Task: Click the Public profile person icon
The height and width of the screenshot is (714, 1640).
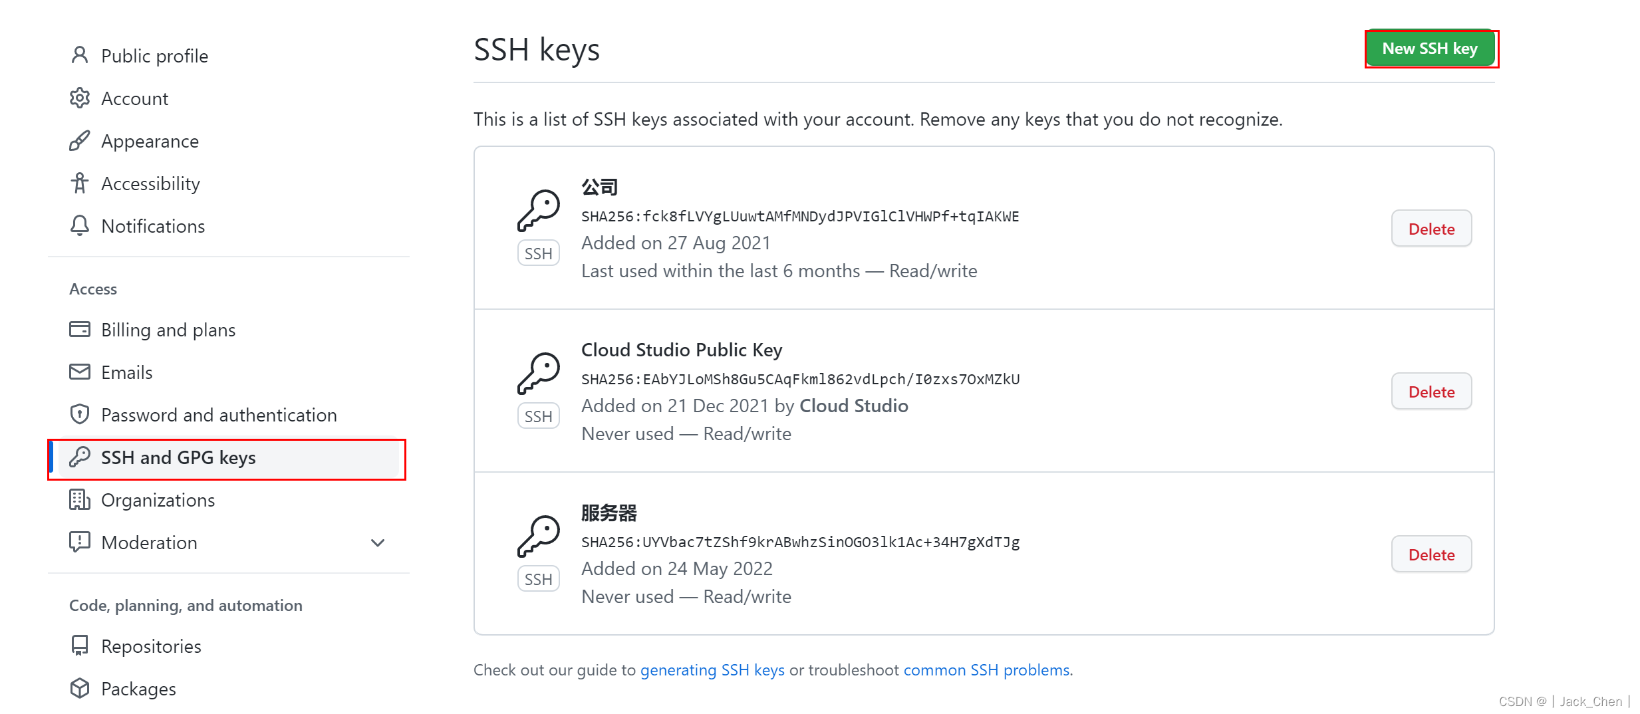Action: 80,55
